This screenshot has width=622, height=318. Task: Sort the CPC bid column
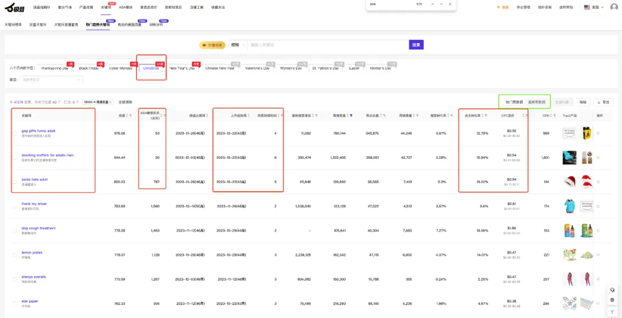click(x=523, y=115)
